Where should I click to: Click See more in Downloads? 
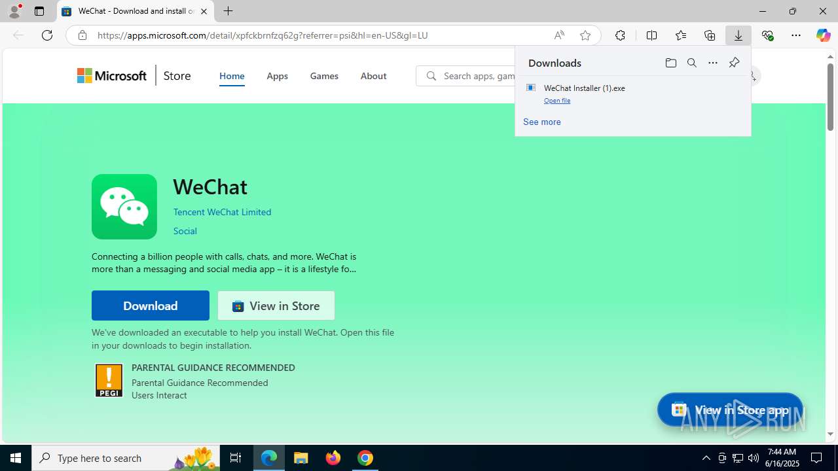542,122
